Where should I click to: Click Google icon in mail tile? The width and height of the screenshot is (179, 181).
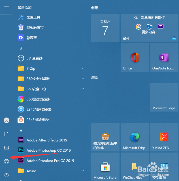(x=138, y=27)
